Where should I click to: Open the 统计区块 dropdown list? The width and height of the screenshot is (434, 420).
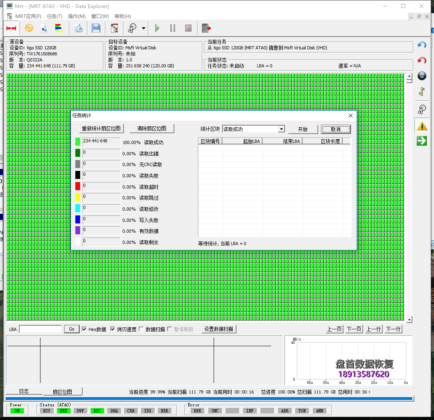coord(281,129)
